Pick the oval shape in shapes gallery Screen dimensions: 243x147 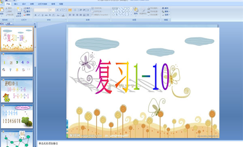[128, 9]
